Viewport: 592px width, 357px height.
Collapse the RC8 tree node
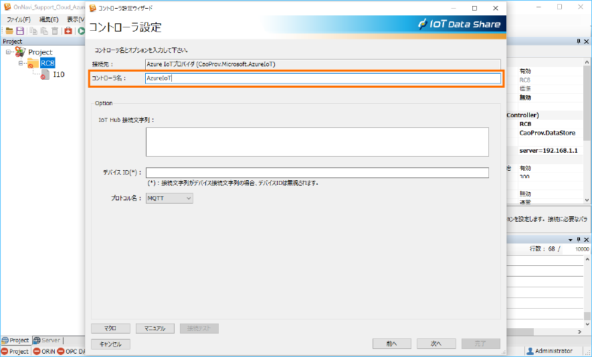coord(21,63)
